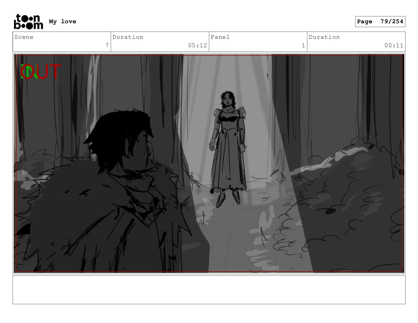This screenshot has height=323, width=418.
Task: Click the empty notes box below panel
Action: click(209, 290)
